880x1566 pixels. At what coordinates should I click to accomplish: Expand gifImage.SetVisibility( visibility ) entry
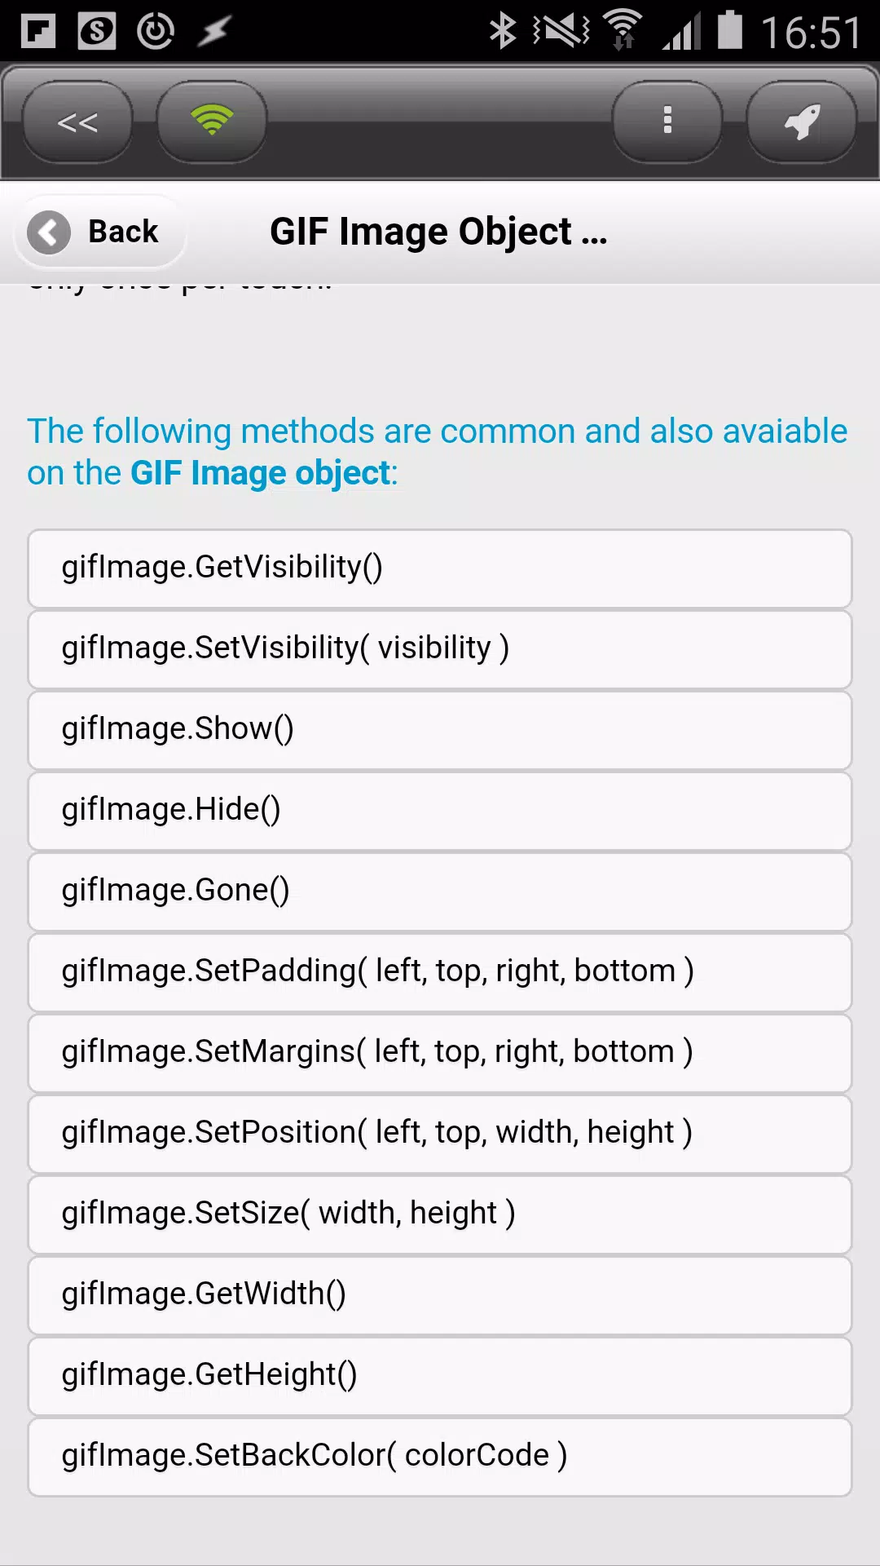(x=440, y=649)
